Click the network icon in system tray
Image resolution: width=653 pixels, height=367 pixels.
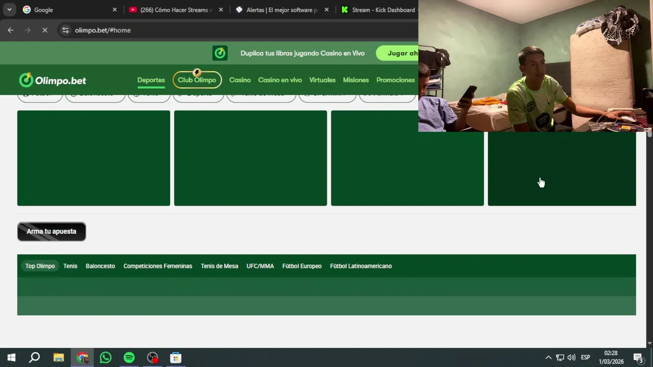tap(560, 357)
